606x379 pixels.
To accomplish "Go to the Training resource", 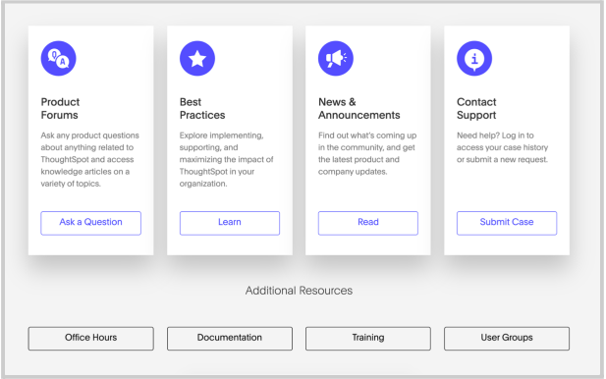I will (368, 339).
